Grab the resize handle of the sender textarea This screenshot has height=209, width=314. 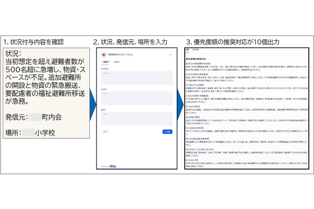171,104
